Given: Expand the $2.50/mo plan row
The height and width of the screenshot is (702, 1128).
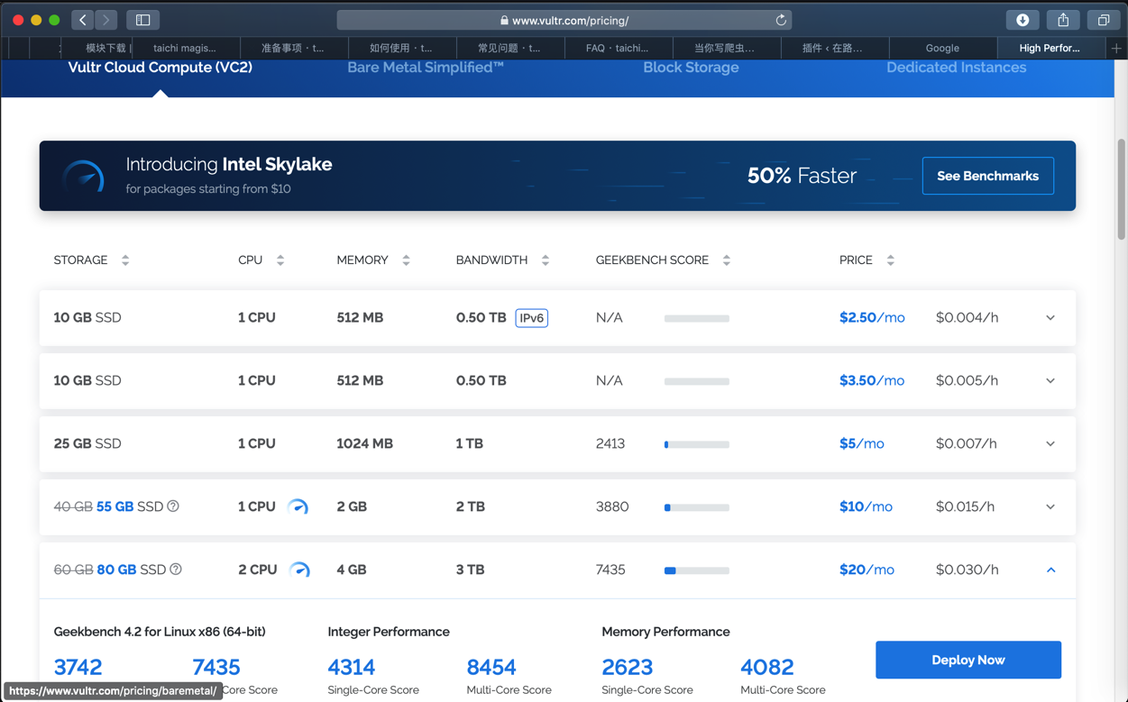Looking at the screenshot, I should click(x=1050, y=318).
